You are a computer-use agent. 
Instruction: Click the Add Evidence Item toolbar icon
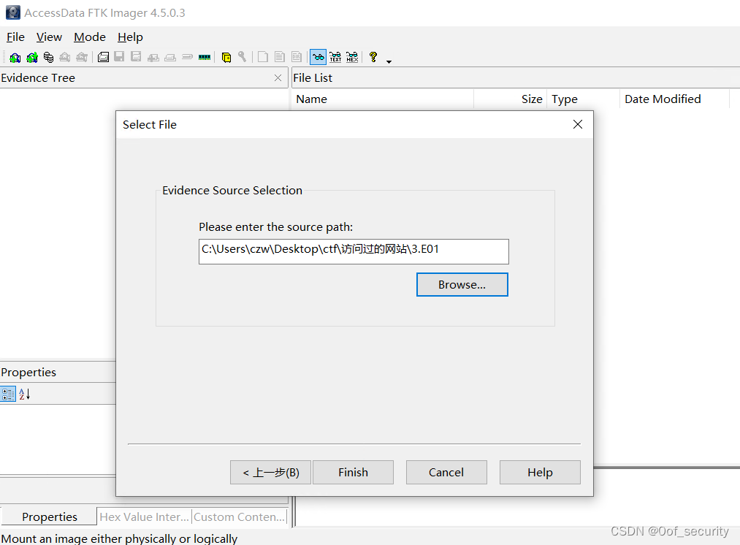15,58
